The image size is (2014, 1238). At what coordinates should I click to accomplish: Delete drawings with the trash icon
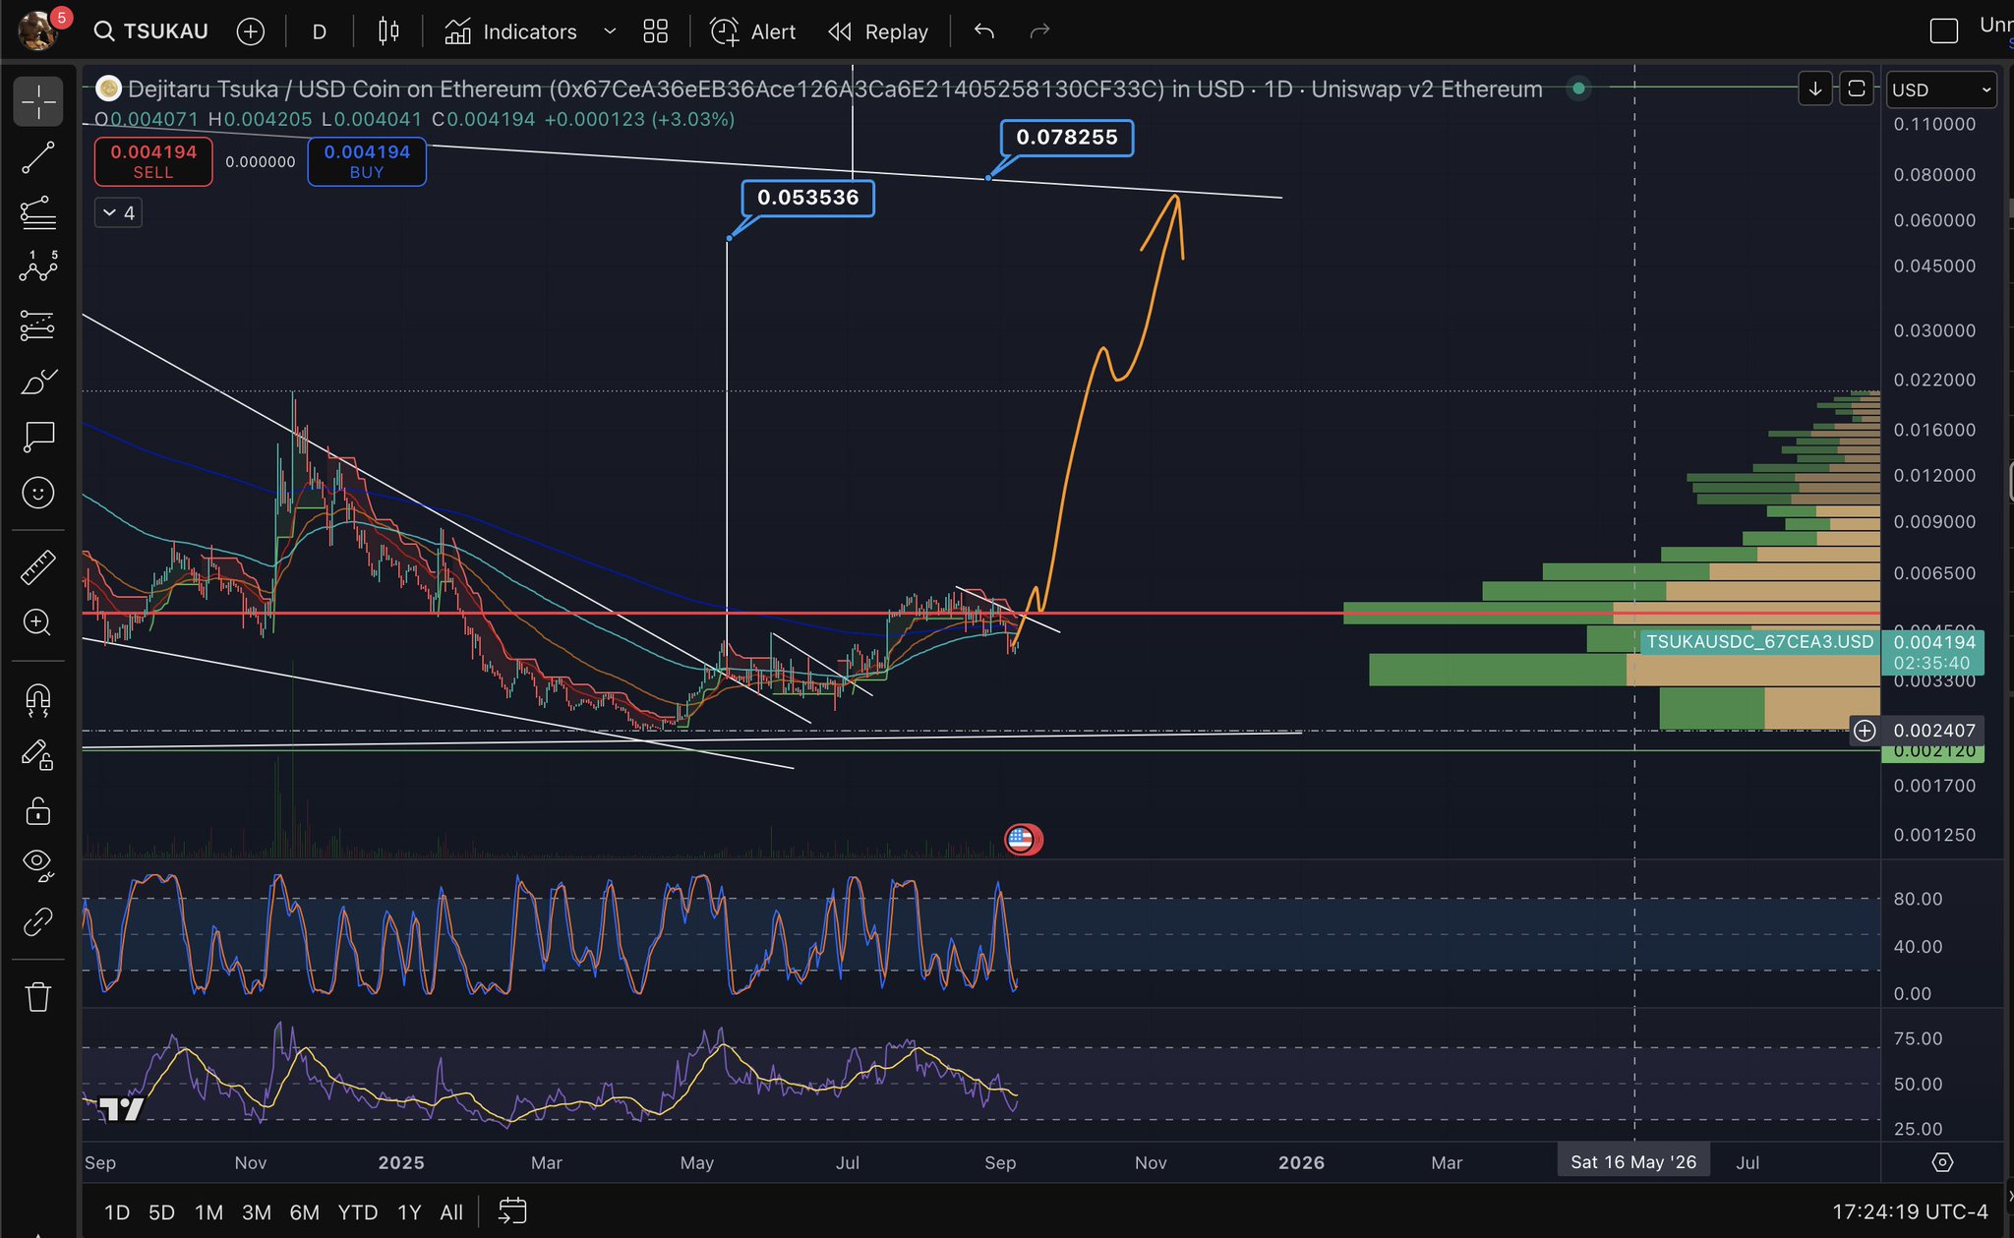[38, 997]
